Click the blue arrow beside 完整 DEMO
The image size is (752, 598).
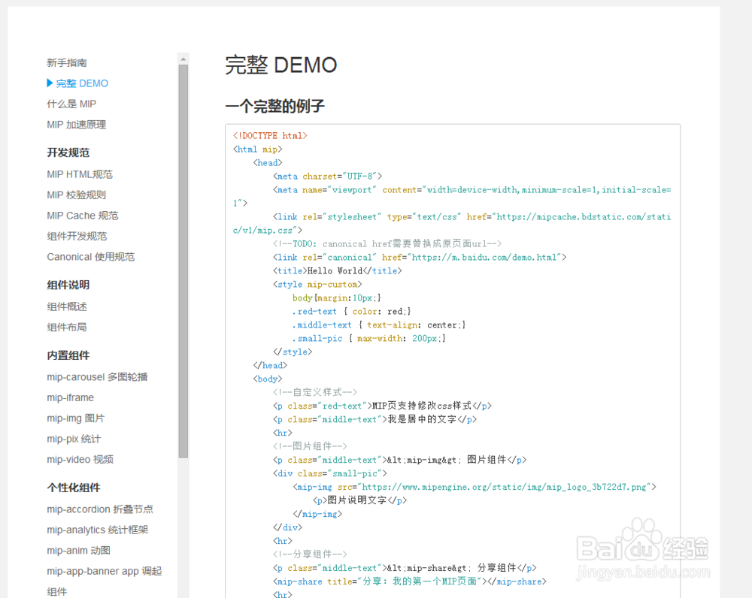pyautogui.click(x=49, y=83)
